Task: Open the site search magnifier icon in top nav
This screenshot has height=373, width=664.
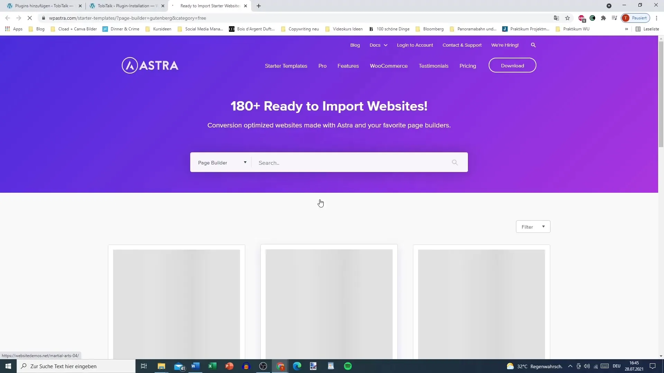Action: click(533, 45)
